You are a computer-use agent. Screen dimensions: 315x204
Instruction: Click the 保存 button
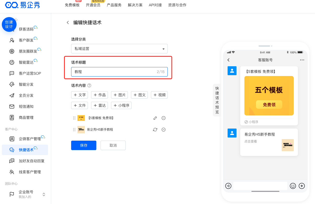84,145
